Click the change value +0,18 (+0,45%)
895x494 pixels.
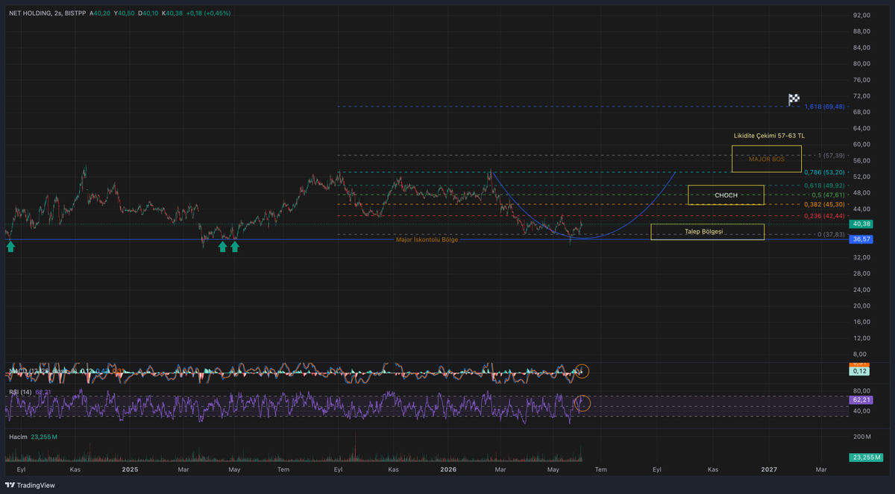coord(208,13)
